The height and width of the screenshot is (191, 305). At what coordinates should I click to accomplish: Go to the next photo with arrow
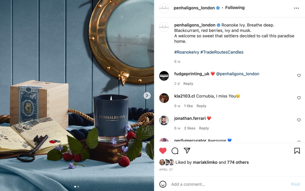coord(147,95)
